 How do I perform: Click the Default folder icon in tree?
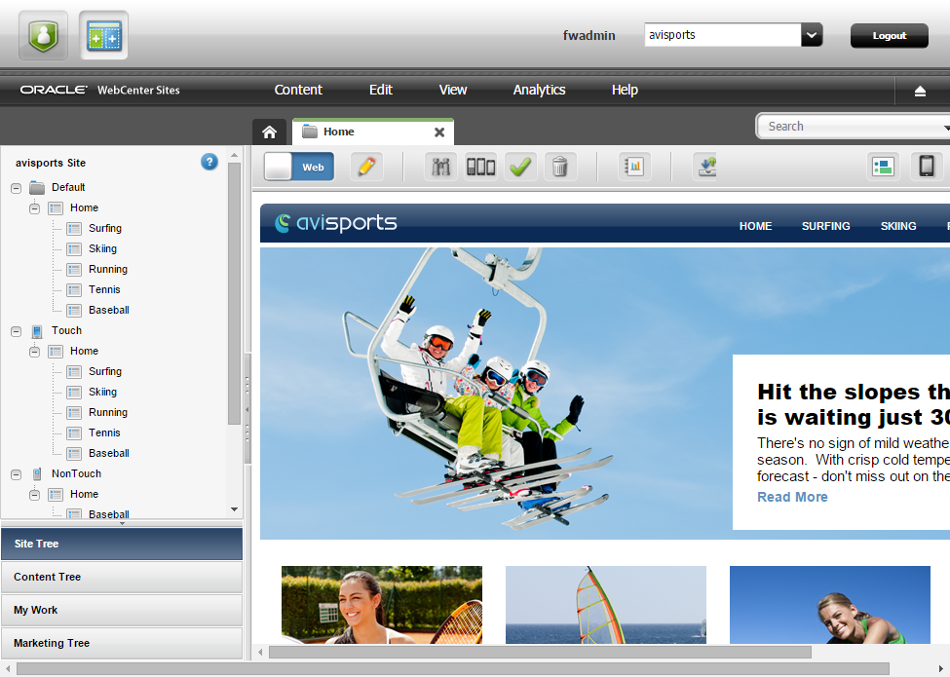point(37,188)
